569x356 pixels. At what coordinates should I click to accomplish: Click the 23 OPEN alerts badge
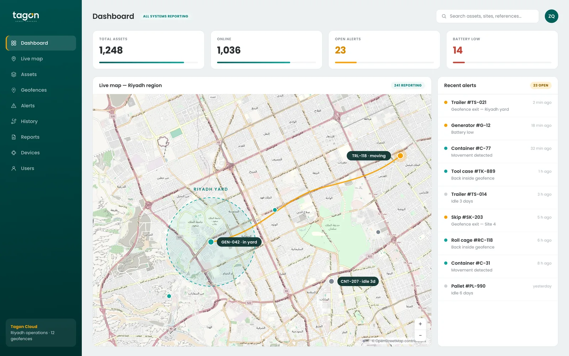(541, 85)
